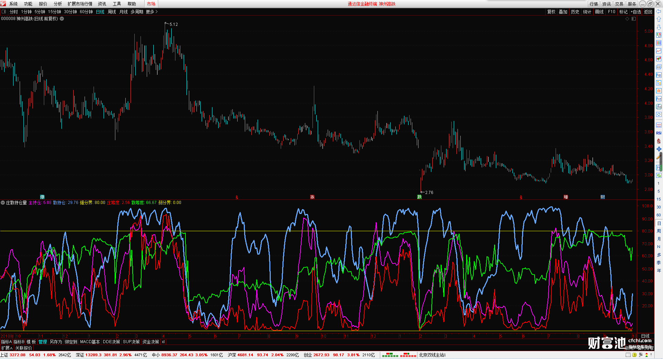This screenshot has height=359, width=663.
Task: Open the 扩展市场行情 menu
Action: click(x=80, y=4)
